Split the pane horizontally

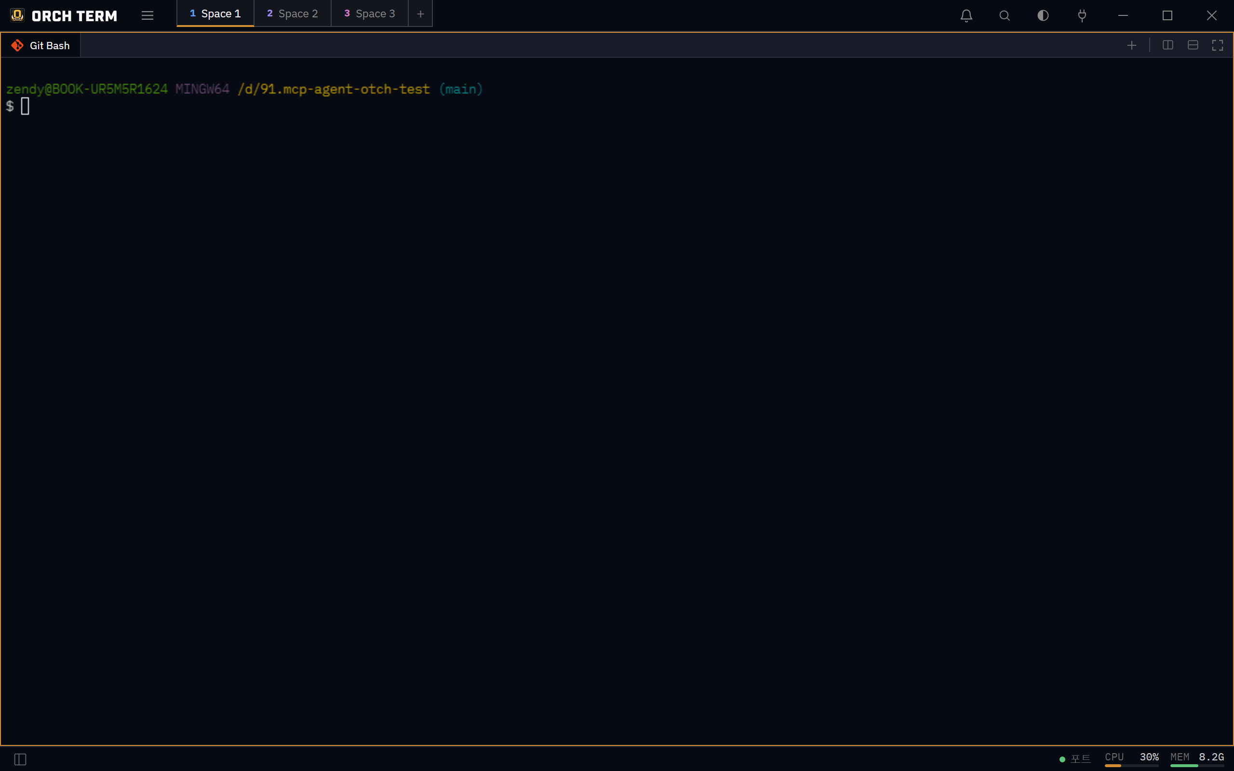(1193, 45)
